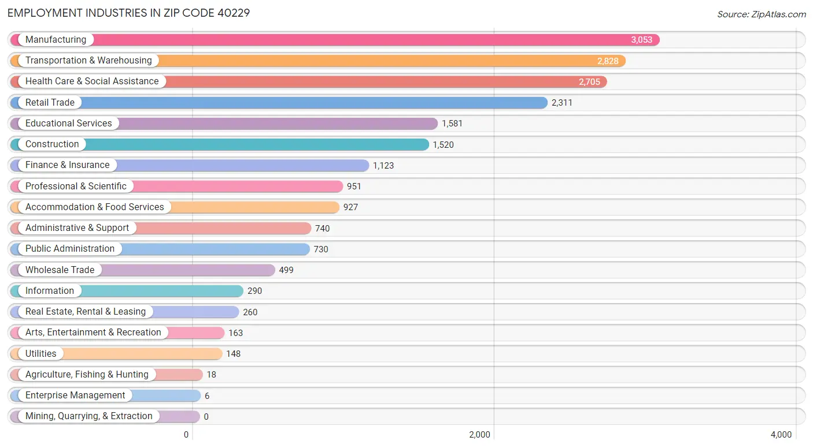Click the 740 Administrative & Support value
The height and width of the screenshot is (448, 813).
coord(323,229)
